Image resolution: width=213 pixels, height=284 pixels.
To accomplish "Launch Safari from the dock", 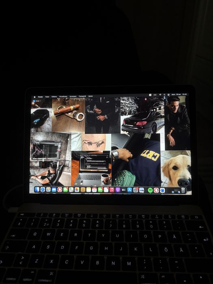I will [x=43, y=189].
